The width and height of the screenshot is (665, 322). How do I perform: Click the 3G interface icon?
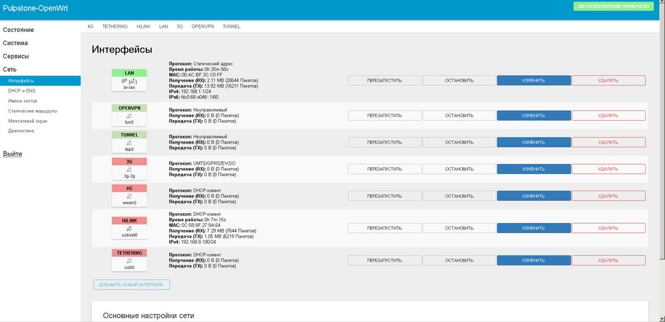(x=129, y=169)
